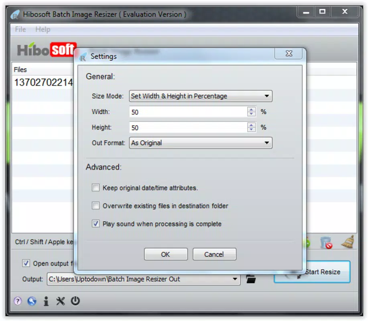368x321 pixels.
Task: Remove selected file with trash can icon
Action: point(326,242)
